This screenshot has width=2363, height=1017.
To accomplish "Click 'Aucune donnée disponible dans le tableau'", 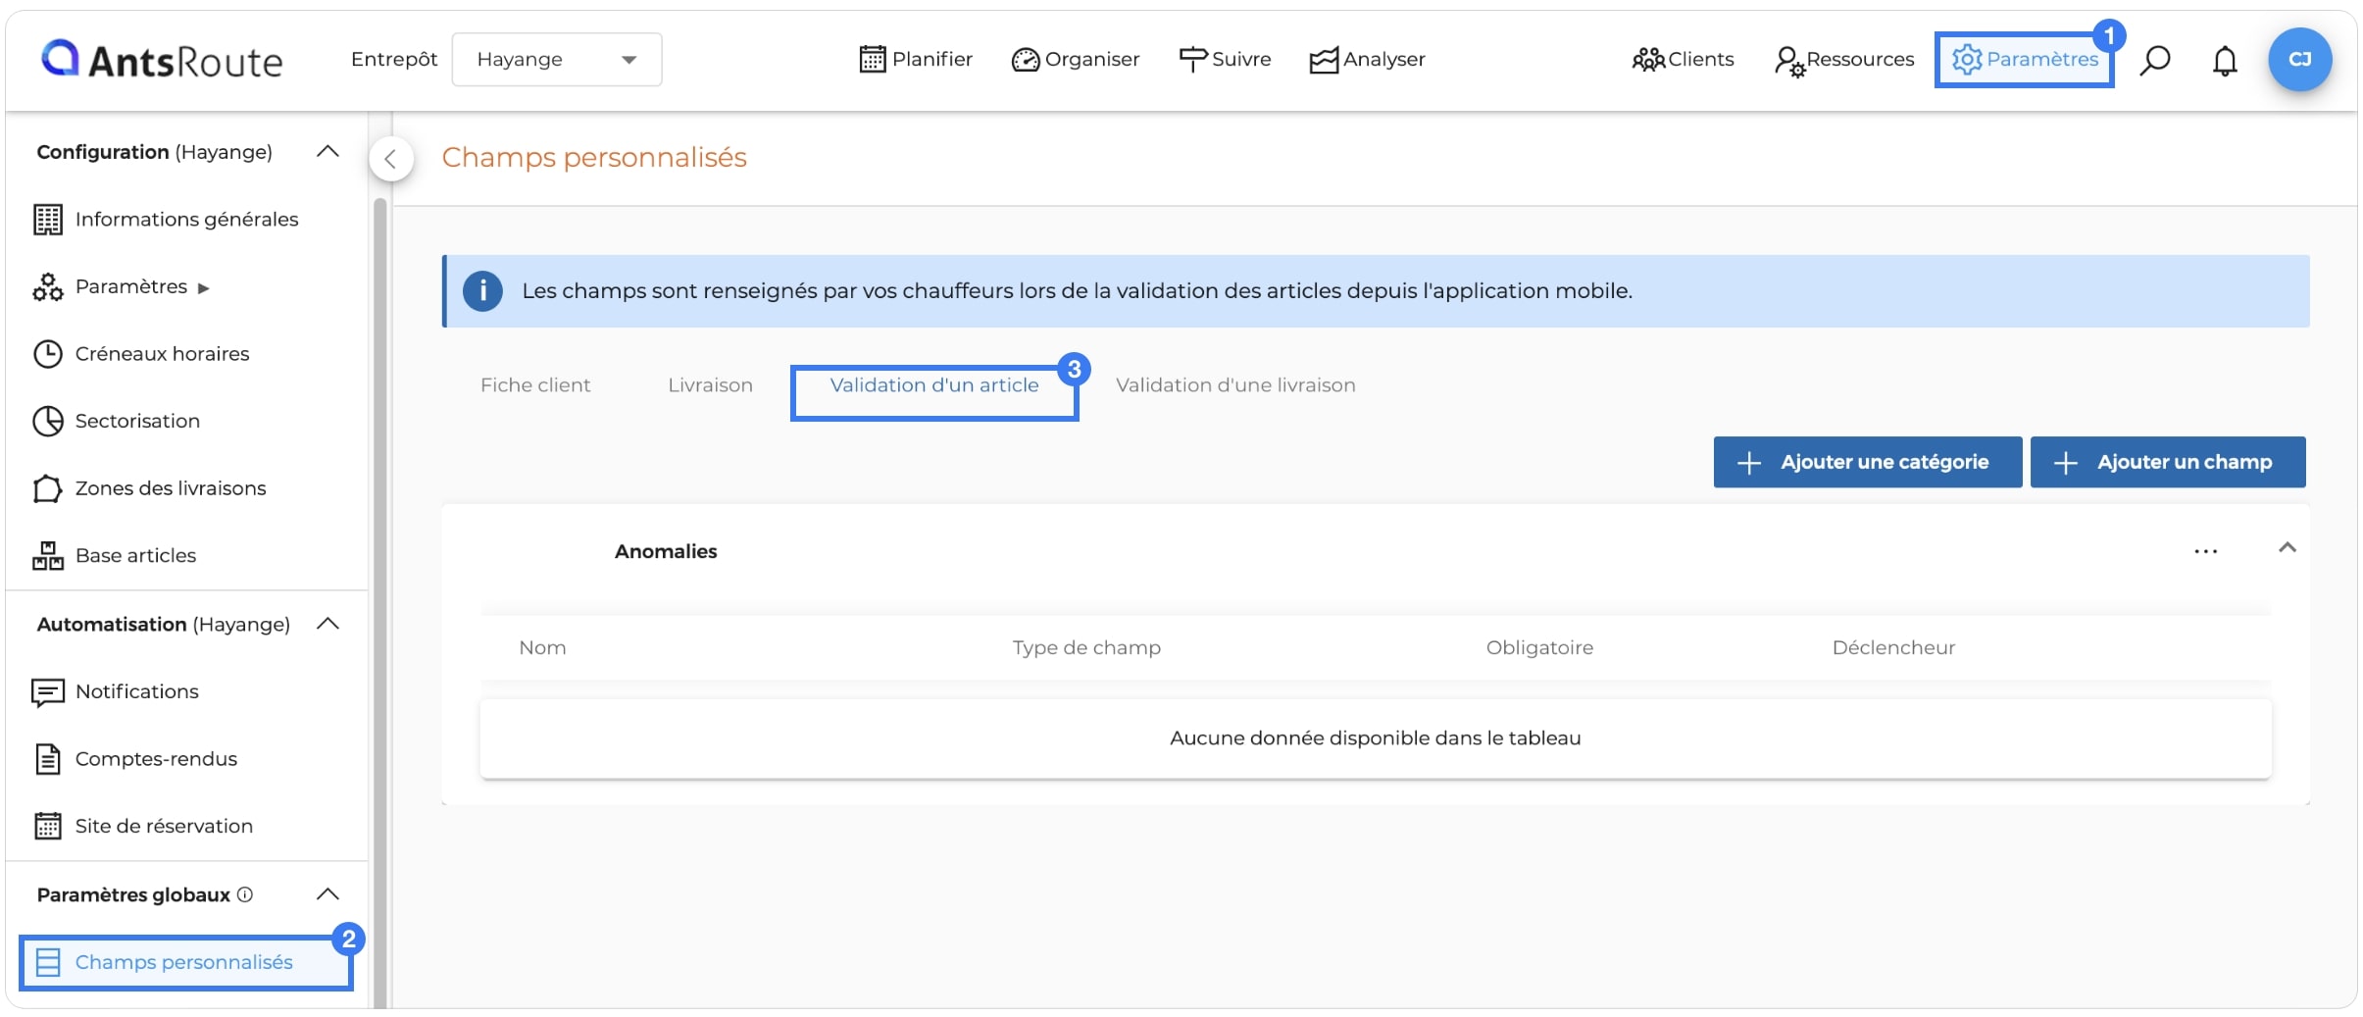I will 1375,738.
